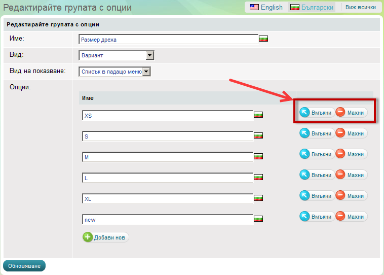The height and width of the screenshot is (275, 384).
Task: Select the Български language tab
Action: point(312,7)
